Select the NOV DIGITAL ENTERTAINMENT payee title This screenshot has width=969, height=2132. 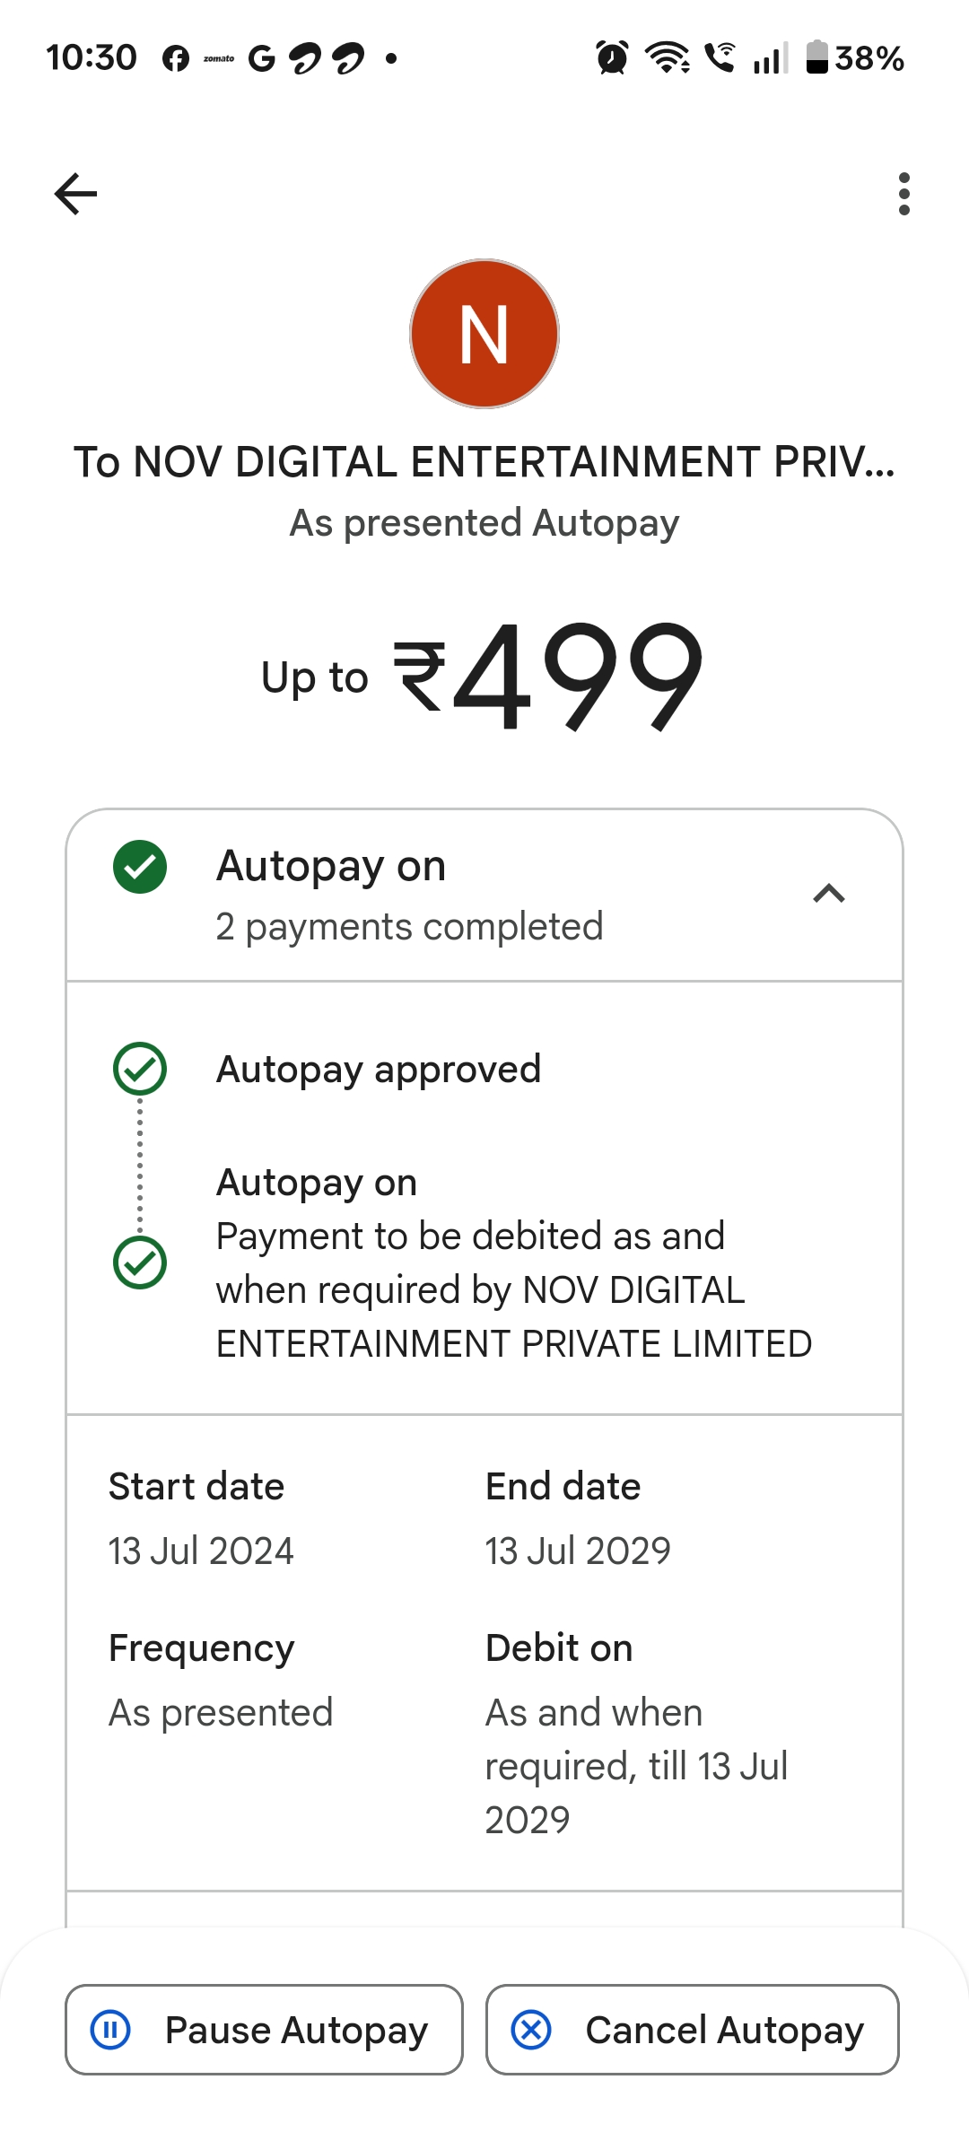click(484, 462)
